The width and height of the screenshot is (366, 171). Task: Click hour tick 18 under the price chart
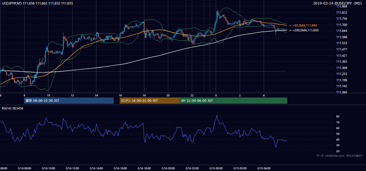coord(144,95)
